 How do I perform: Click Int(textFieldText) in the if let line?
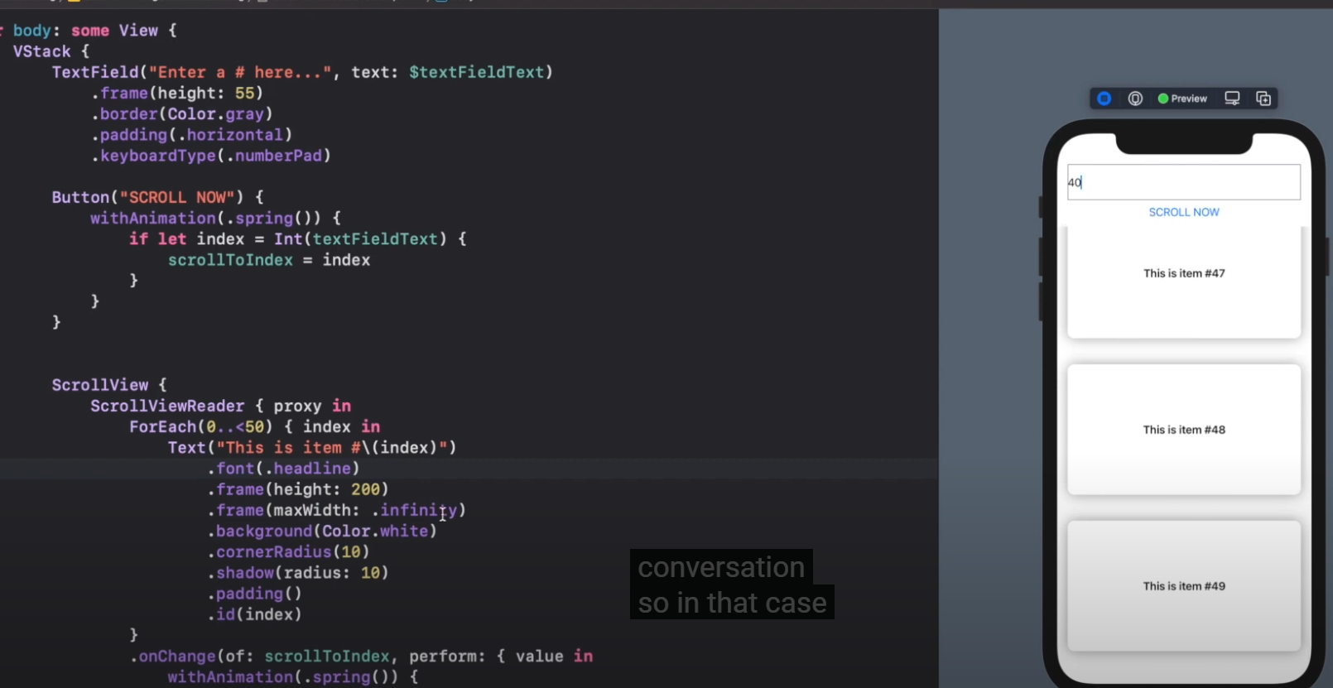point(360,238)
